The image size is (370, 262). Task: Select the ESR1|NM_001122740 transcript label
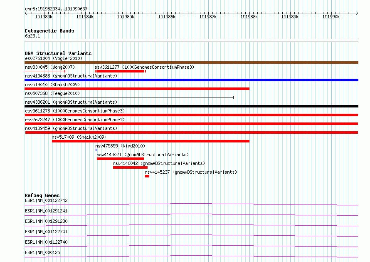click(x=46, y=242)
